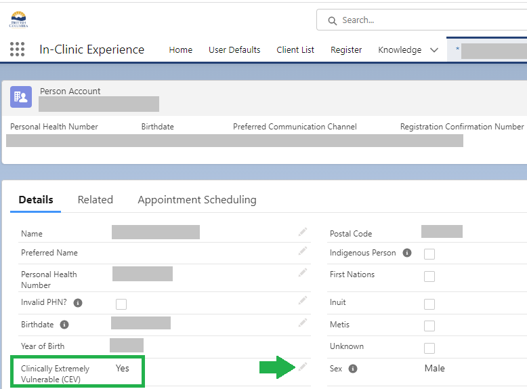The image size is (527, 389).
Task: Show Invalid PHN info tooltip icon
Action: pos(78,303)
